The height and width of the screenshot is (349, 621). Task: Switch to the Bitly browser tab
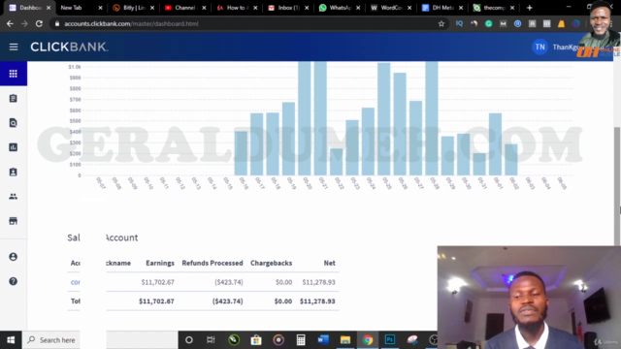(x=134, y=8)
